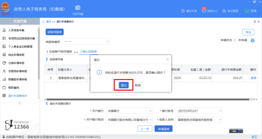The width and height of the screenshot is (262, 139).
Task: Click the 代扣代缴 wallet icon in header
Action: click(x=78, y=8)
